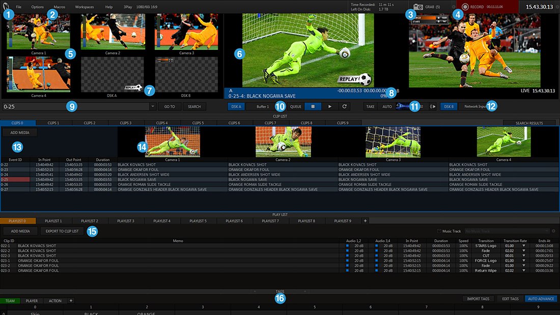The image size is (560, 315).
Task: Expand the event ID dropdown arrow
Action: click(153, 107)
